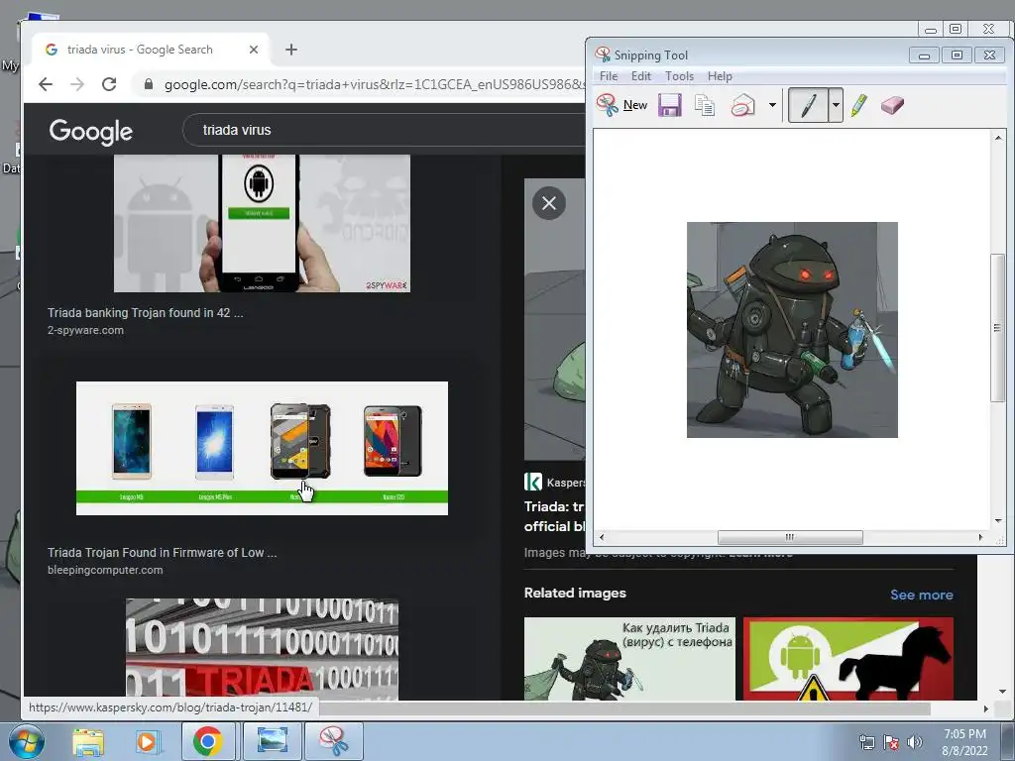Open binary code TRIADA image result
1015x761 pixels.
click(x=262, y=649)
